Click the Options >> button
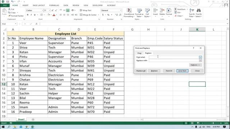This screenshot has width=230, height=129. [195, 65]
